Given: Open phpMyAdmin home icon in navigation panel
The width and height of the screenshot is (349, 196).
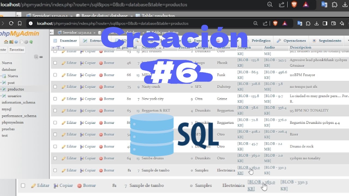Looking at the screenshot, I should pos(6,42).
